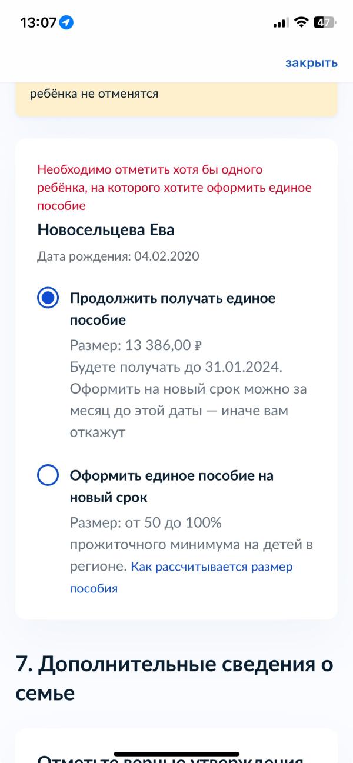Tap the battery indicator icon
This screenshot has width=353, height=763.
click(x=324, y=22)
